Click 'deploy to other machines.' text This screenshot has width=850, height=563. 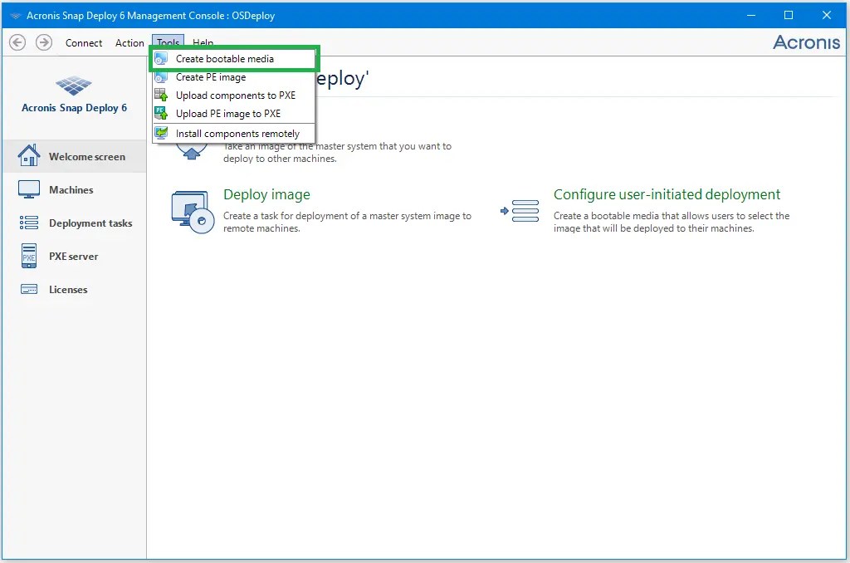280,159
